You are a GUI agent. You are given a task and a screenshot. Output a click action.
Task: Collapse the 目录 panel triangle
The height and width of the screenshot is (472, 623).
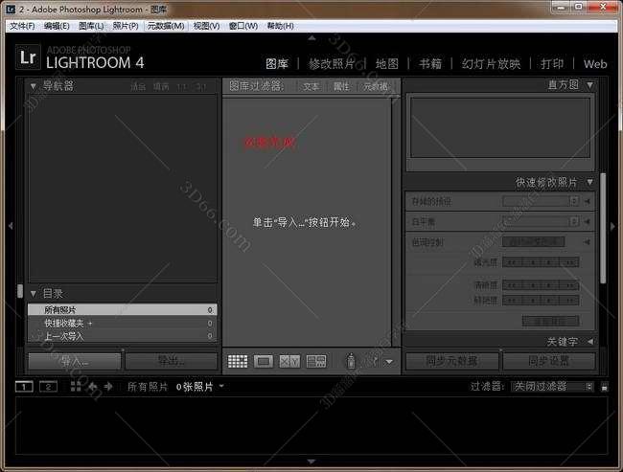pyautogui.click(x=34, y=294)
